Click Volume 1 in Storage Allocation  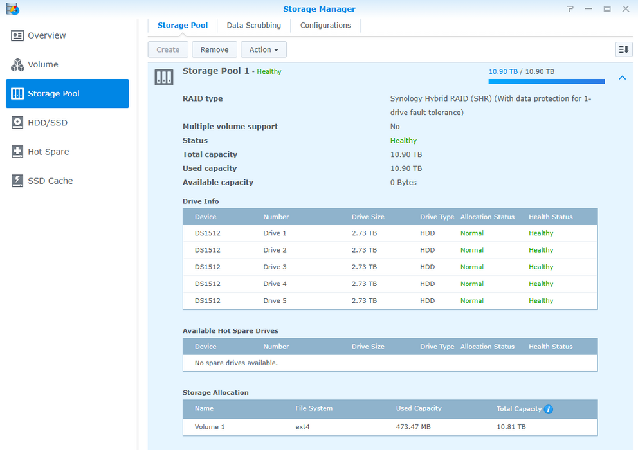pyautogui.click(x=210, y=427)
